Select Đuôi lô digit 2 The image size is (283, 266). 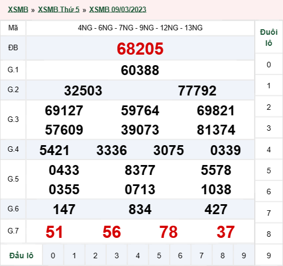click(x=269, y=107)
